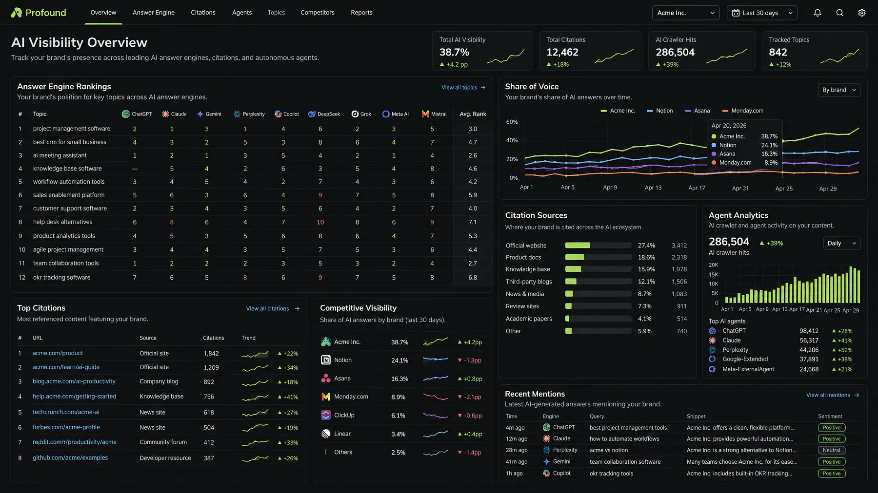Viewport: 878px width, 493px height.
Task: Toggle Notion series in chart legend
Action: 660,111
